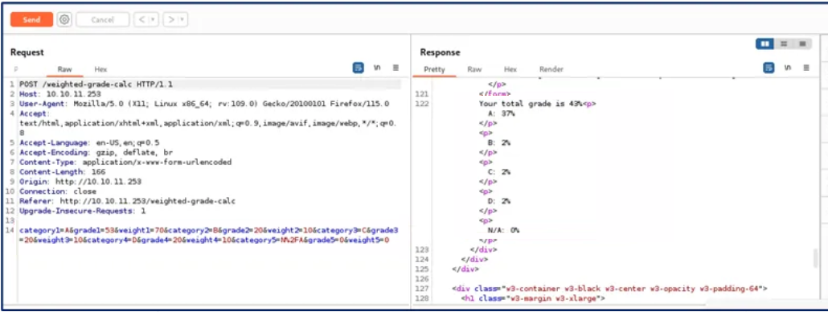The image size is (828, 312).
Task: Click the 'N/A: 0%' response line
Action: point(503,230)
